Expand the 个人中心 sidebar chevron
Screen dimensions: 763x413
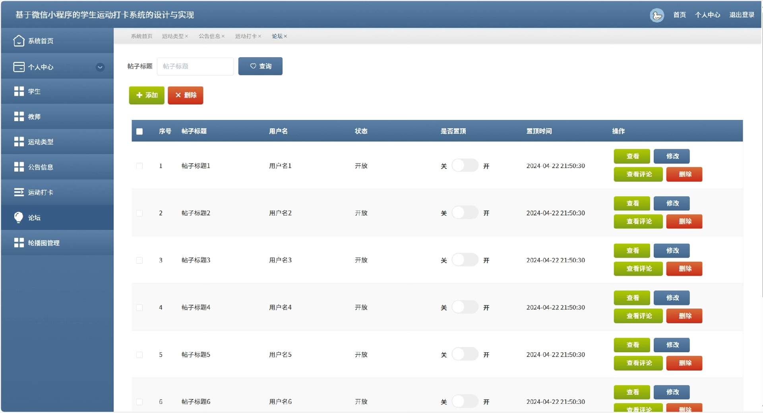coord(100,67)
